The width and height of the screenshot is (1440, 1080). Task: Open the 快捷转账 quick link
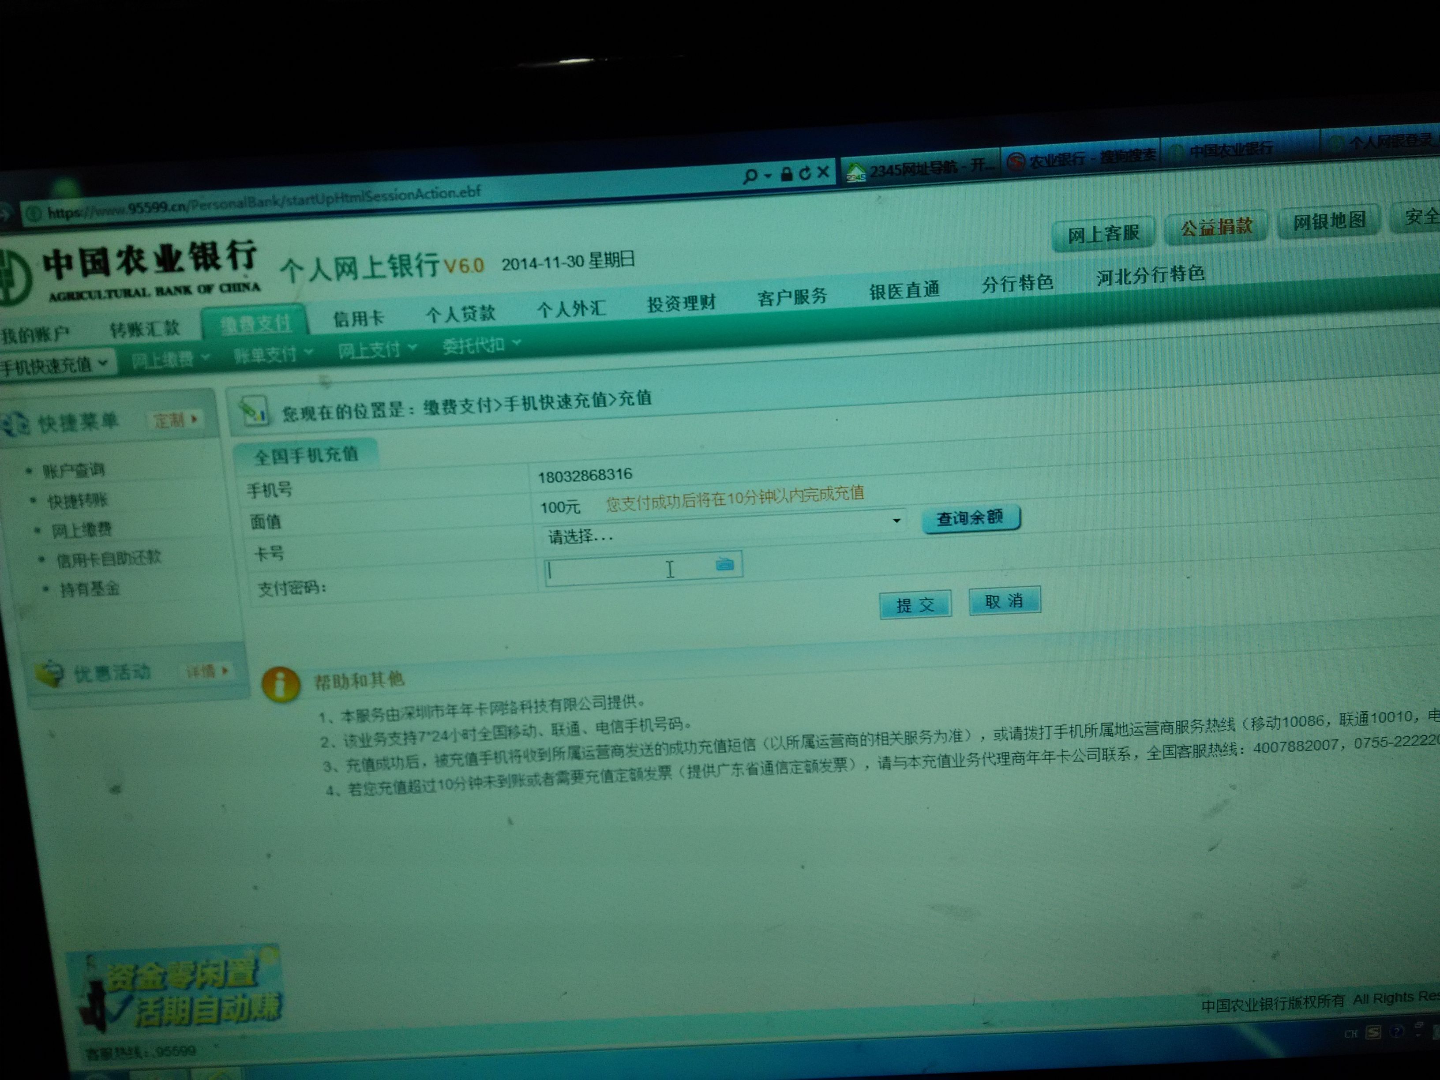click(x=77, y=501)
